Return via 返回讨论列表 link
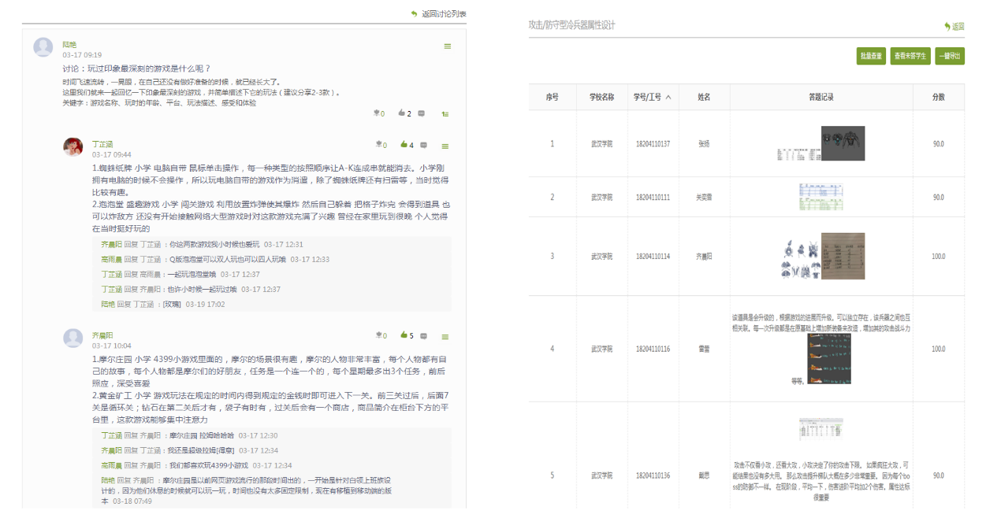 click(439, 13)
